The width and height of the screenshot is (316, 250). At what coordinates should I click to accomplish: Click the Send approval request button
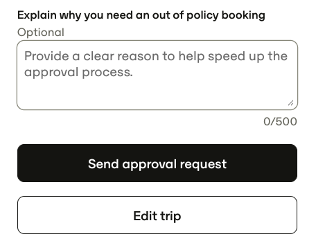pos(157,163)
